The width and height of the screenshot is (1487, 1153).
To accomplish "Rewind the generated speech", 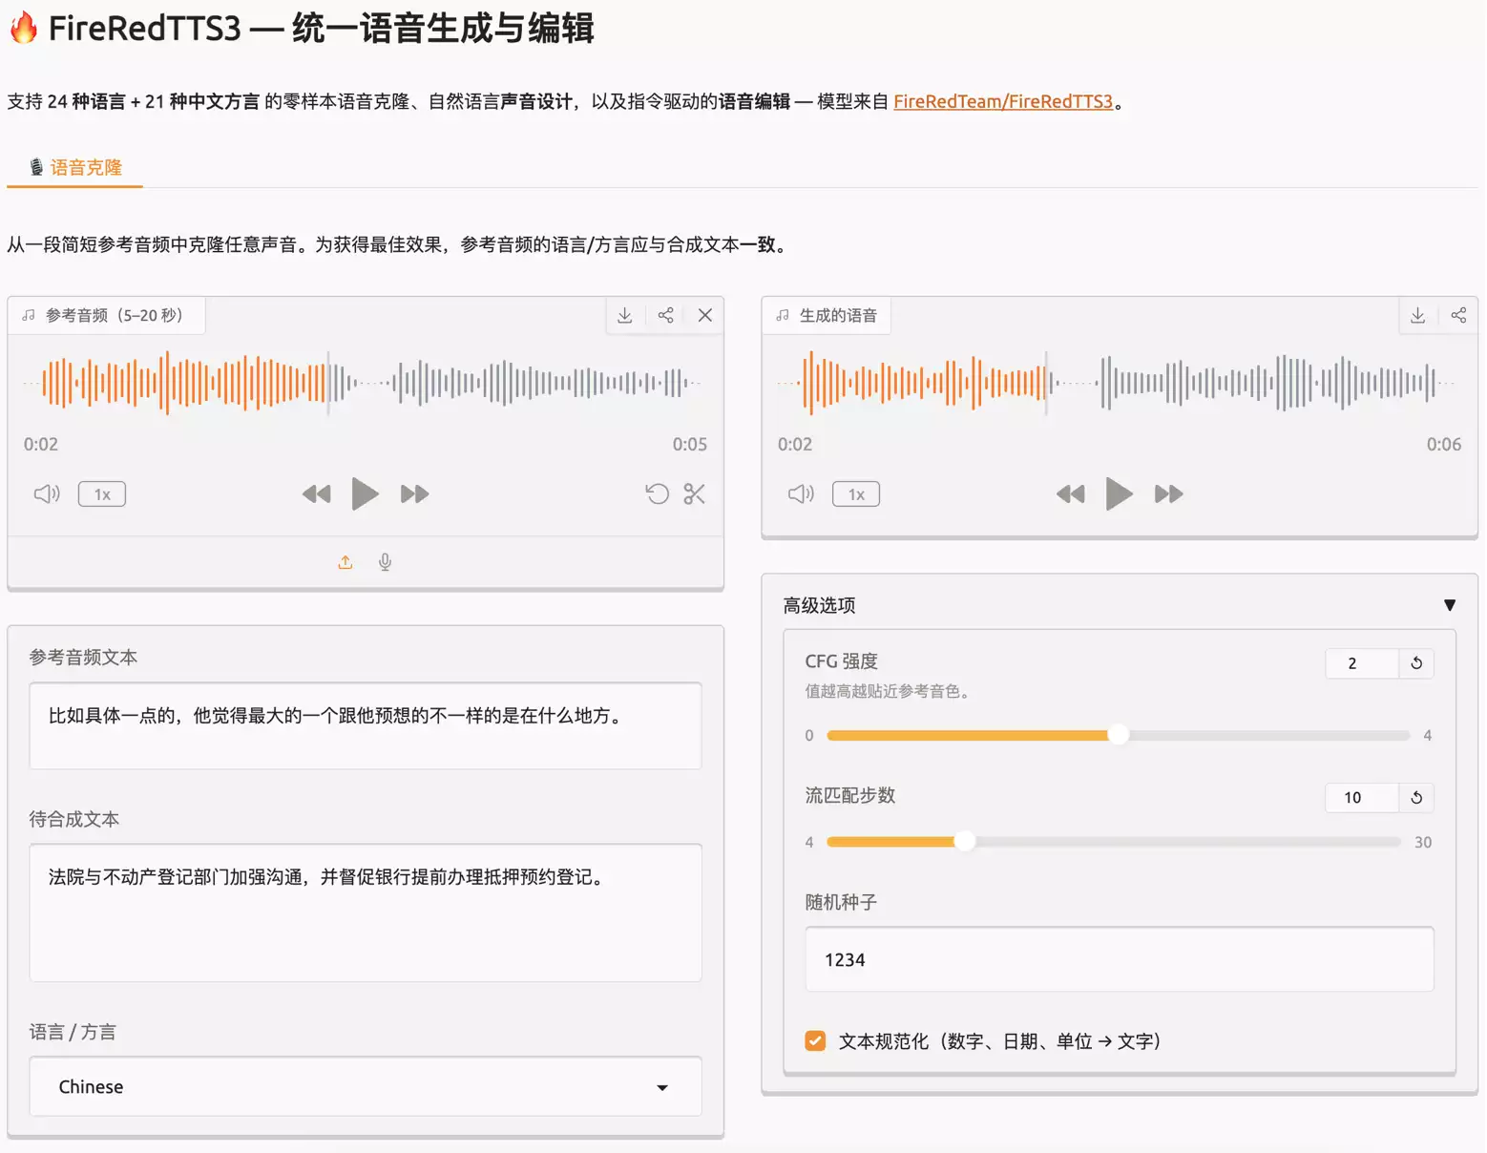I will [1070, 493].
